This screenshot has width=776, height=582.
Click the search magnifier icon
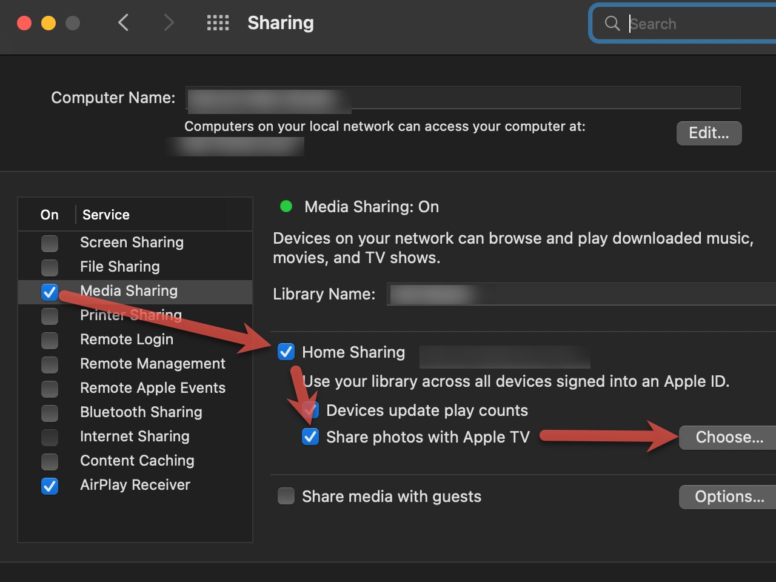coord(612,24)
